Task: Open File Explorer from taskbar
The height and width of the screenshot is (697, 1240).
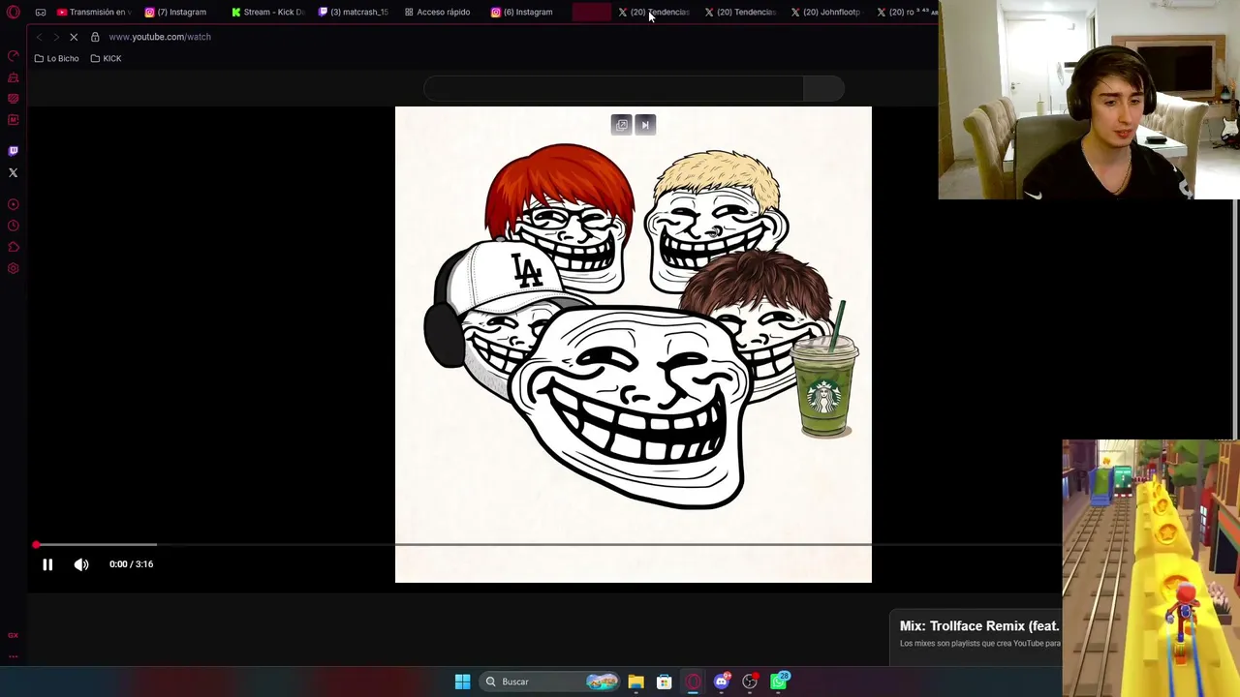Action: 635,682
